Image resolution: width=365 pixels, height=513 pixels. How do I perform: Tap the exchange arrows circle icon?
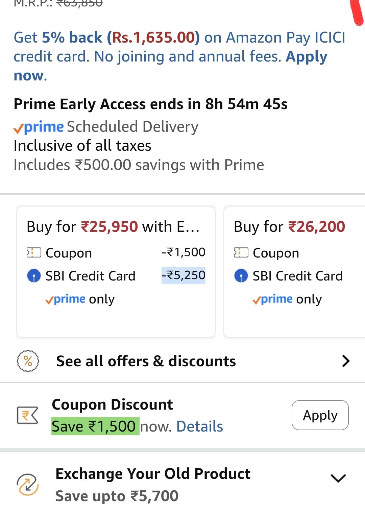click(x=28, y=485)
